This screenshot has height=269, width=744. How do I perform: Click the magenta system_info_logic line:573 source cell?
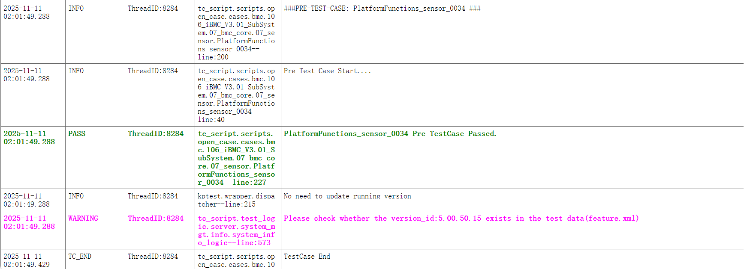pos(236,231)
